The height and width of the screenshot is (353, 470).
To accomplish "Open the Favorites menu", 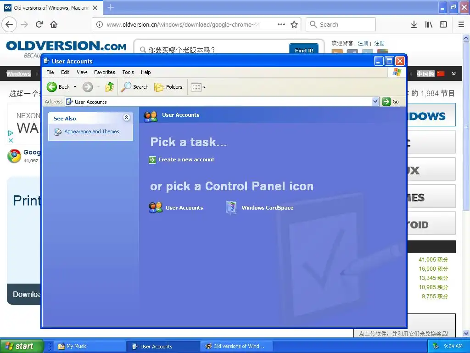I will coord(104,72).
